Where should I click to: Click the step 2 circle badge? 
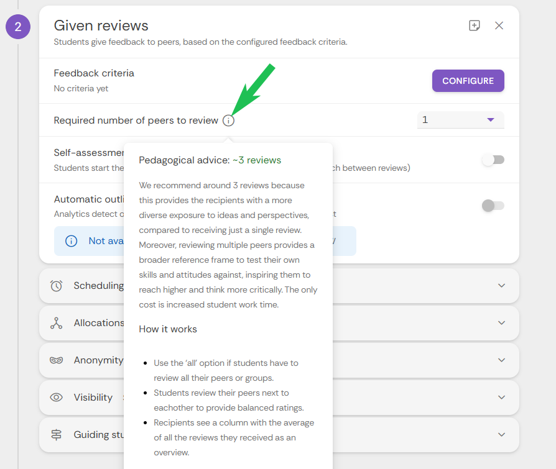click(x=18, y=27)
